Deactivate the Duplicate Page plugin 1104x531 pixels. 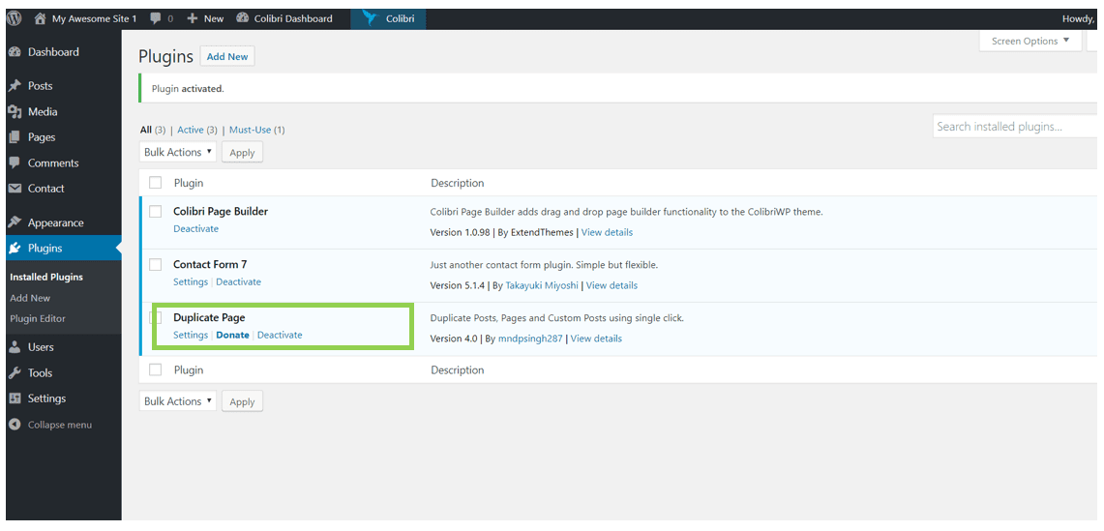click(x=280, y=336)
